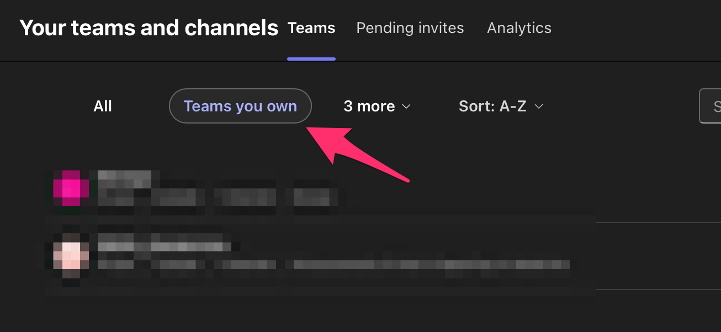Open the magenta avatar of the first team

[71, 189]
